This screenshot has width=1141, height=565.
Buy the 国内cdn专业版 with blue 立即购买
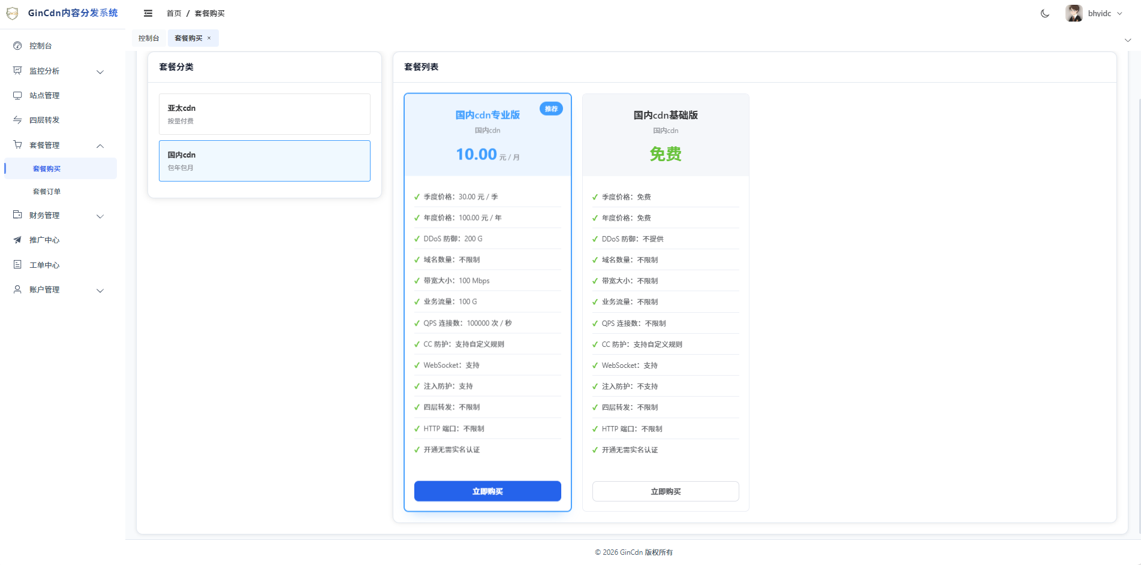coord(487,491)
